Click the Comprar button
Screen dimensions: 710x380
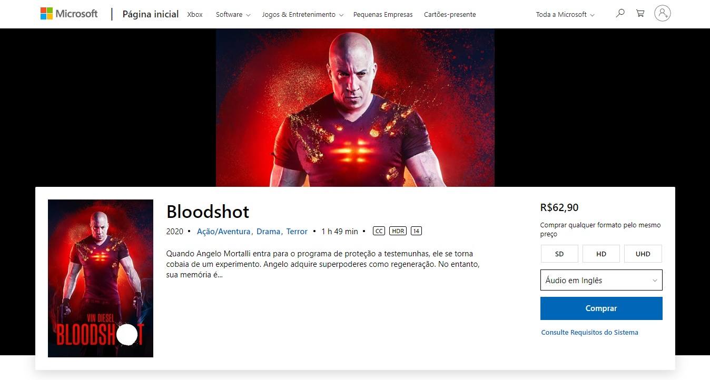(x=601, y=308)
